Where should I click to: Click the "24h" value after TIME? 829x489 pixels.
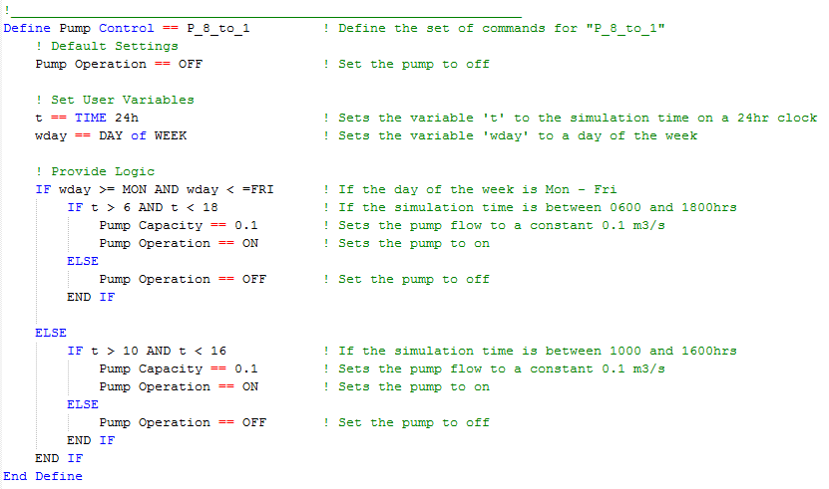tap(127, 118)
